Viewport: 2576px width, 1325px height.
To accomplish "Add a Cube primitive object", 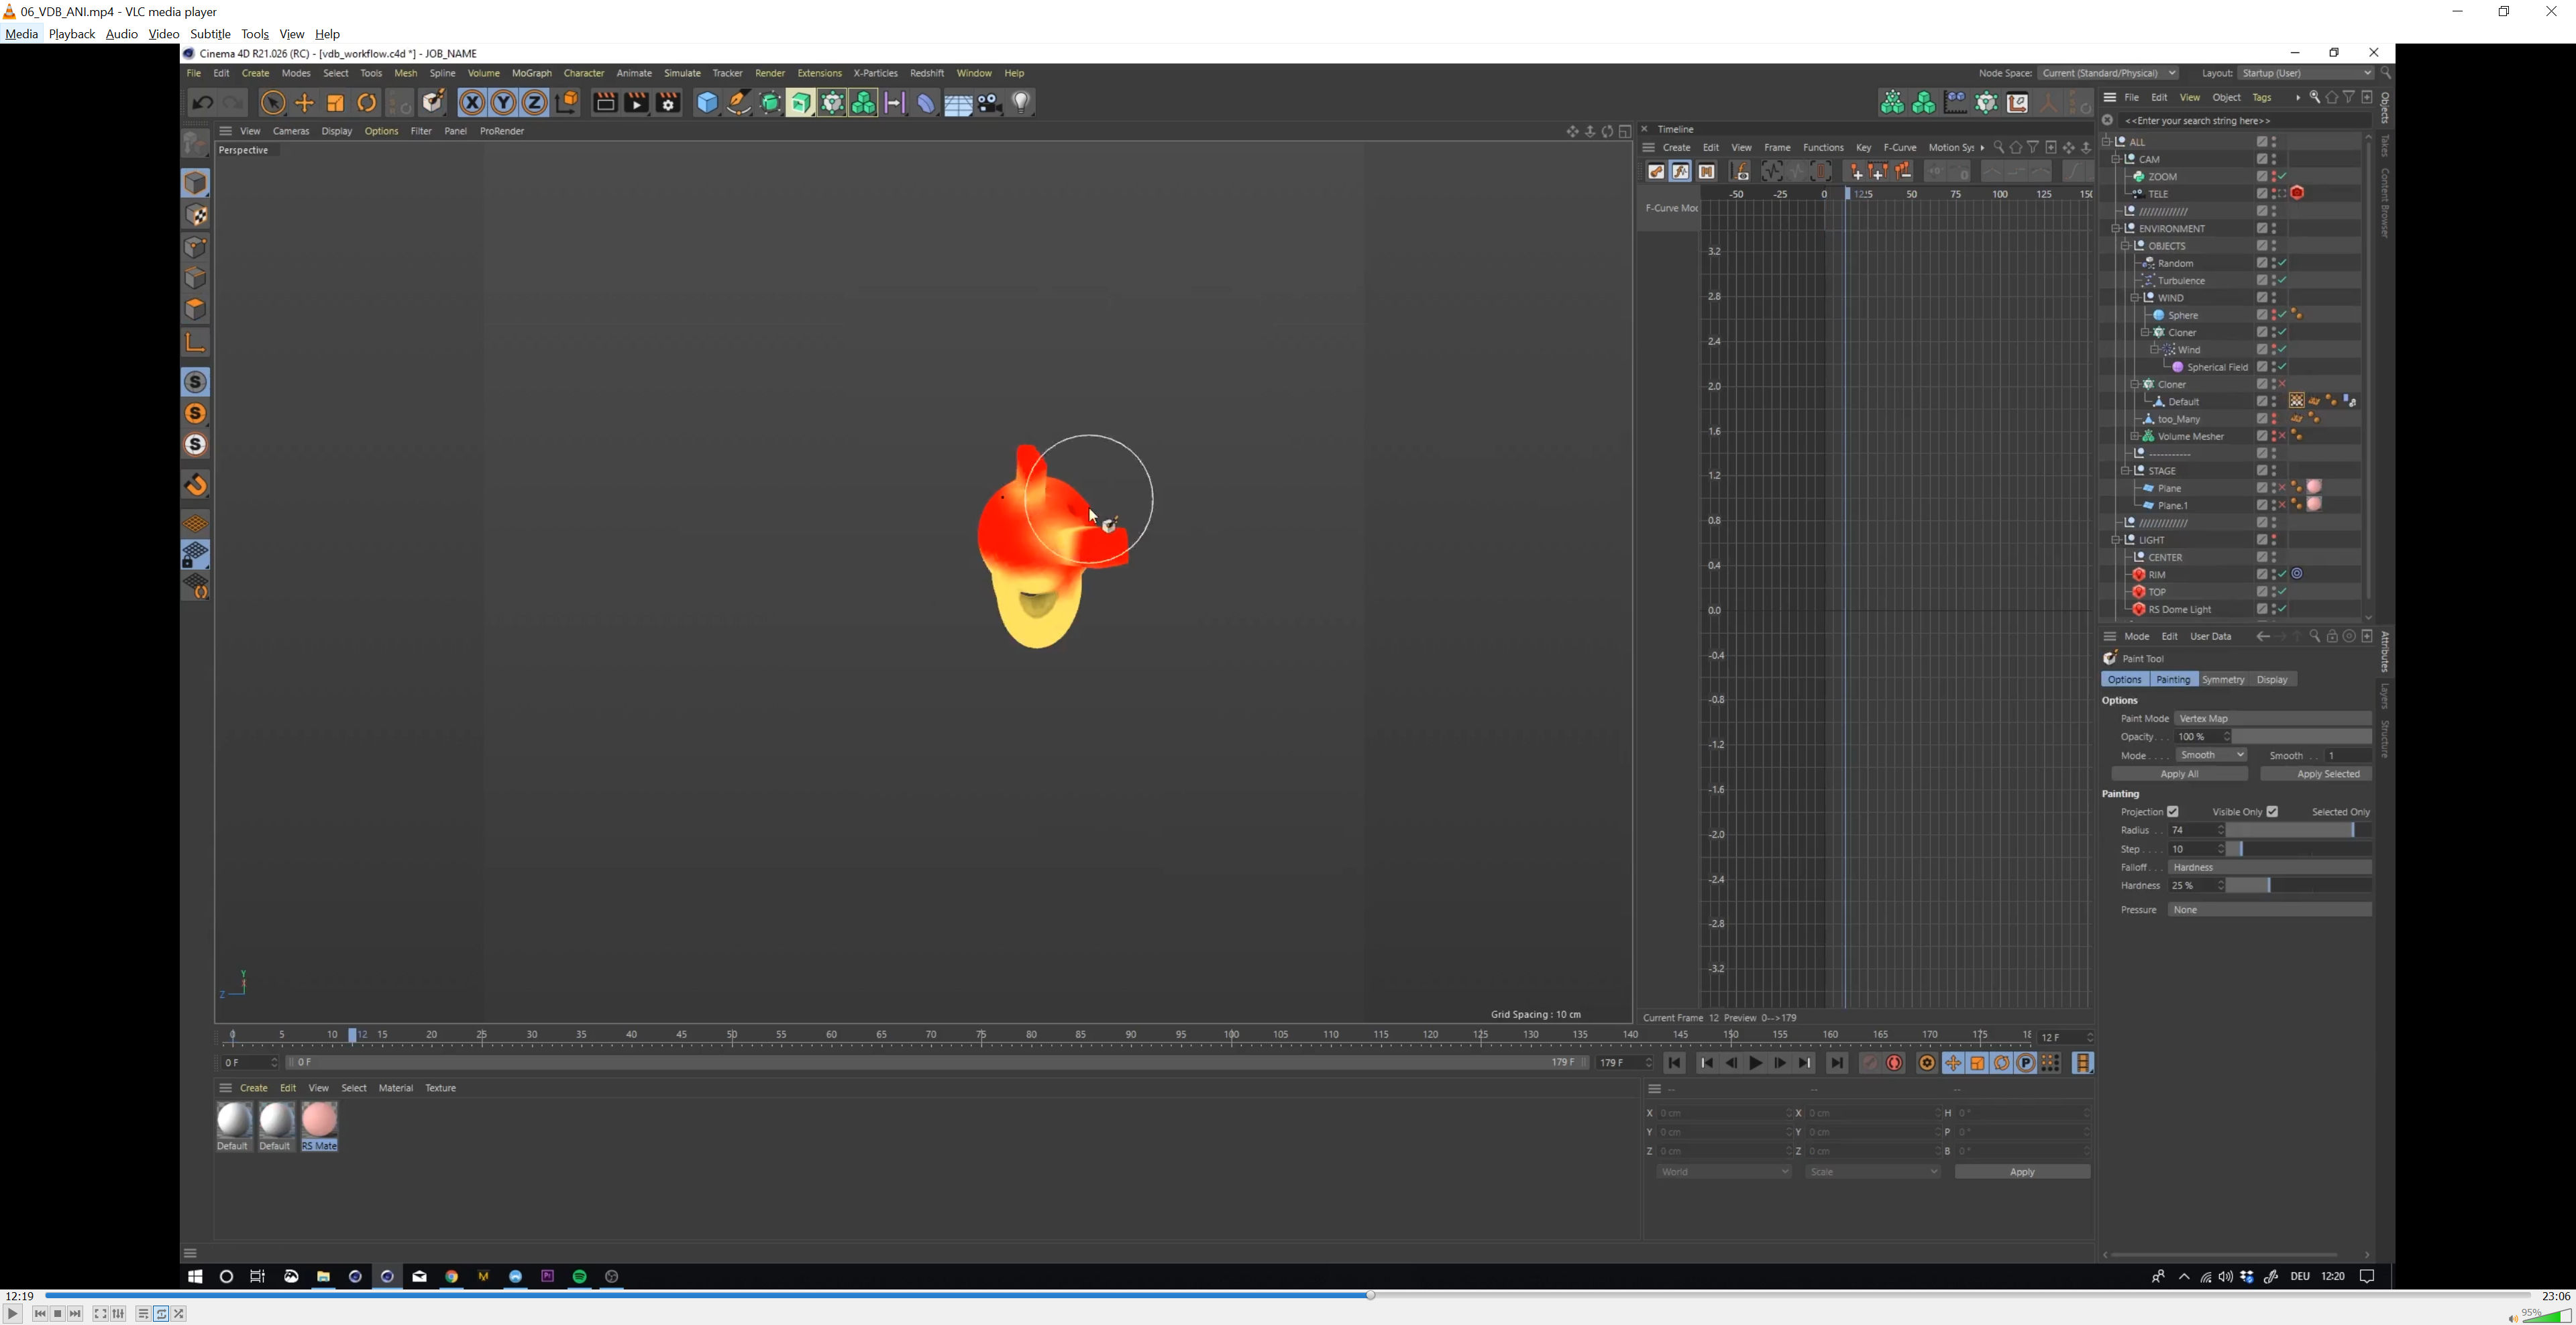I will (707, 103).
